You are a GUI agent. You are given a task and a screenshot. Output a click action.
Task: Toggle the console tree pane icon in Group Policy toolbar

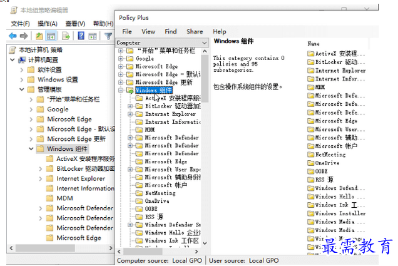pos(51,36)
